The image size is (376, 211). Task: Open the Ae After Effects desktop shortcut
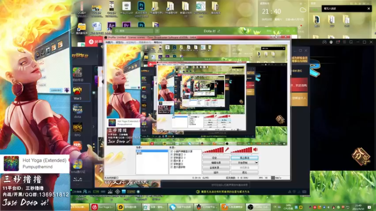tap(111, 26)
